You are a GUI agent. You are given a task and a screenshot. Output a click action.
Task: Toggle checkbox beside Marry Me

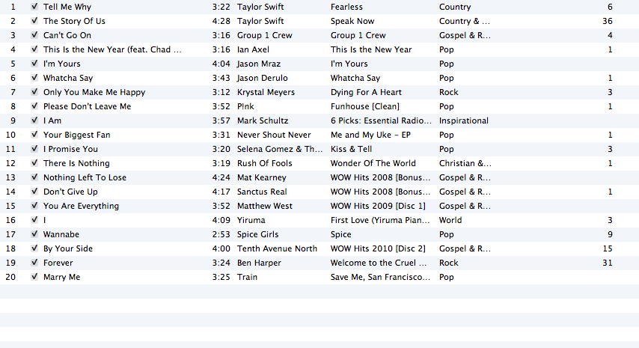click(34, 277)
